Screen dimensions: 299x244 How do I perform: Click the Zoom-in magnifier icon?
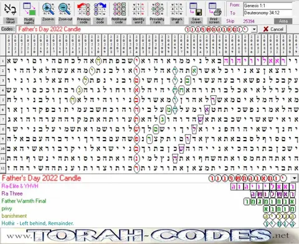[48, 9]
